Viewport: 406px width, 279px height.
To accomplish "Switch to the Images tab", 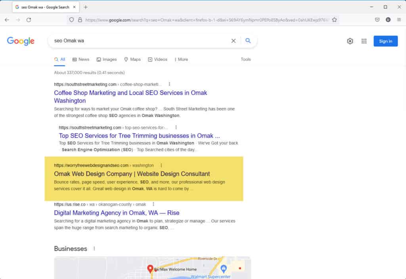I will pos(107,60).
